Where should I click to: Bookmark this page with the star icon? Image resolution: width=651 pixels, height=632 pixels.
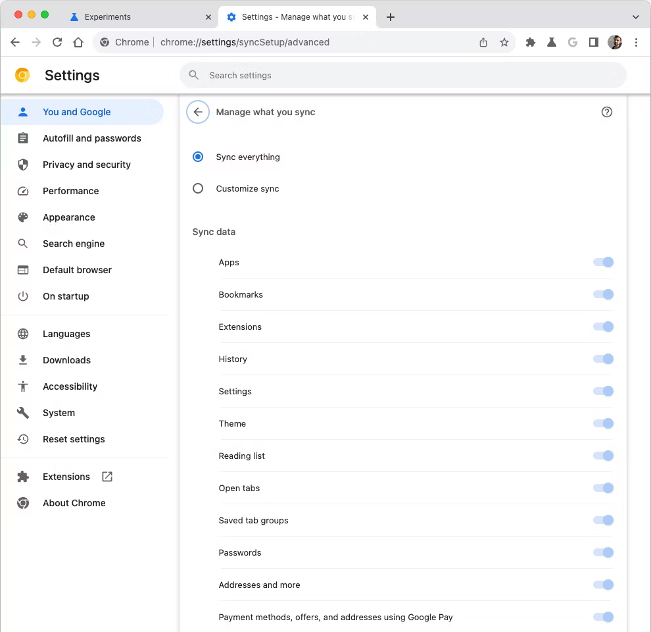504,42
